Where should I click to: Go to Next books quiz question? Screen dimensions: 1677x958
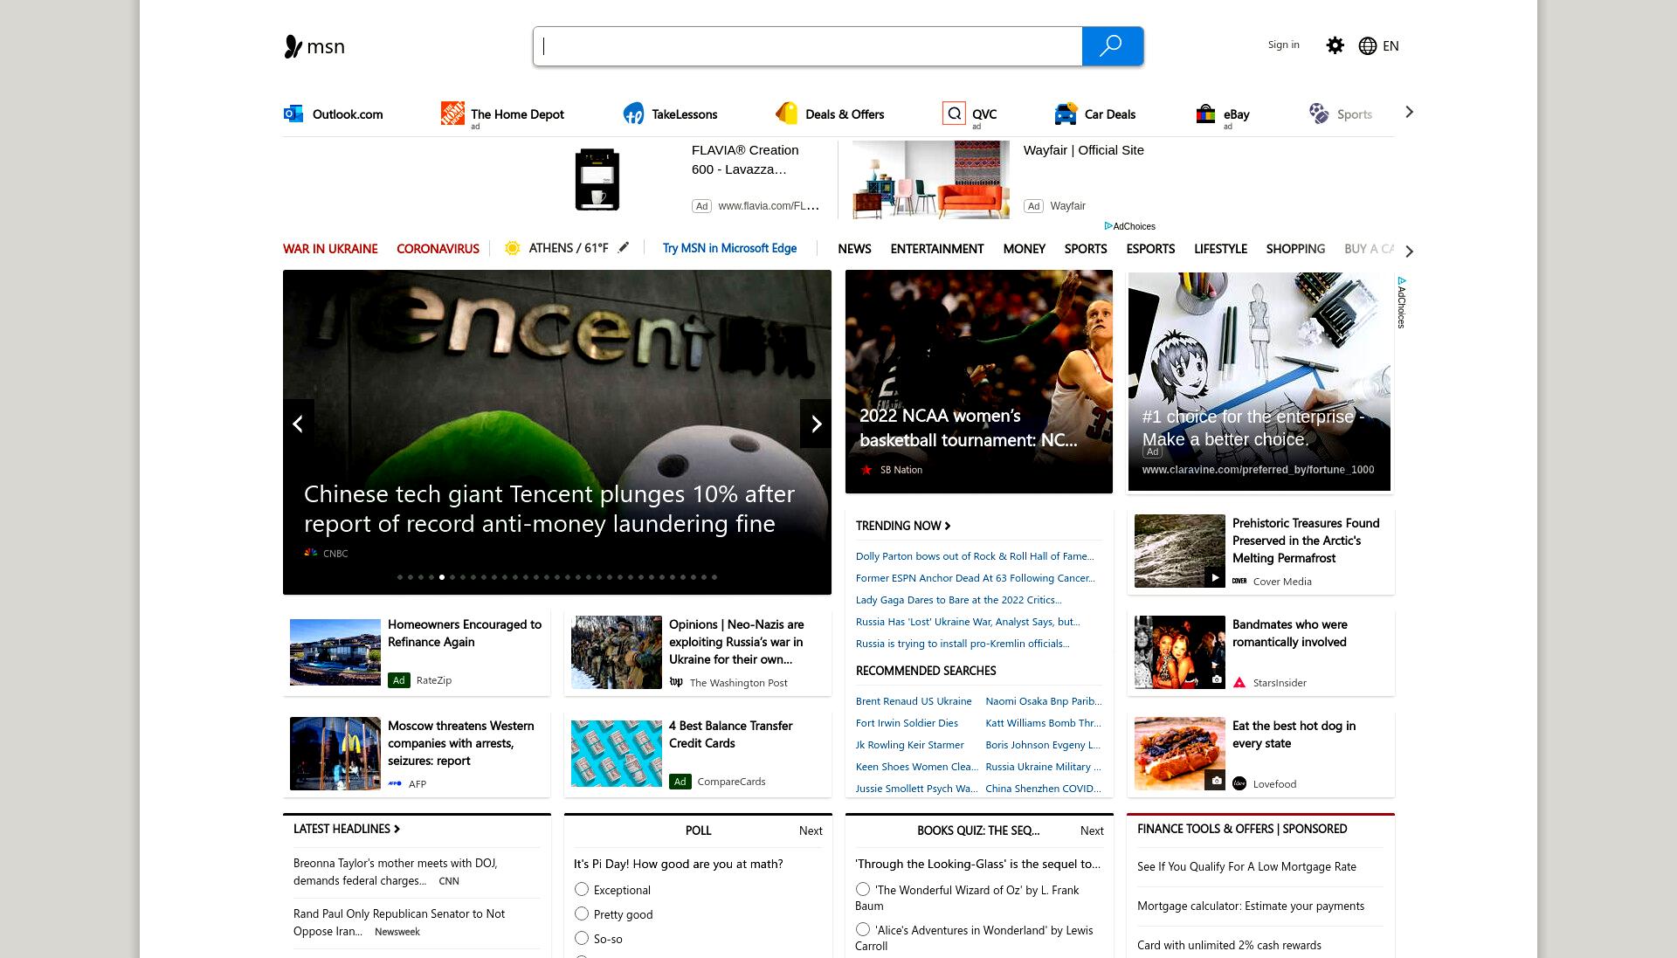[1092, 830]
